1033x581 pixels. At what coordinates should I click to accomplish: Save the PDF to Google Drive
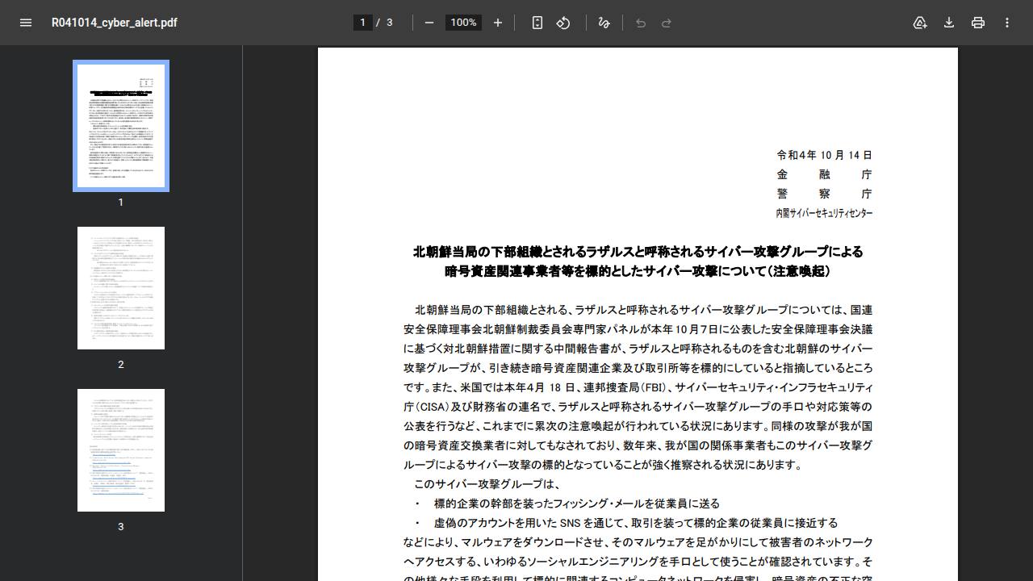[x=920, y=23]
